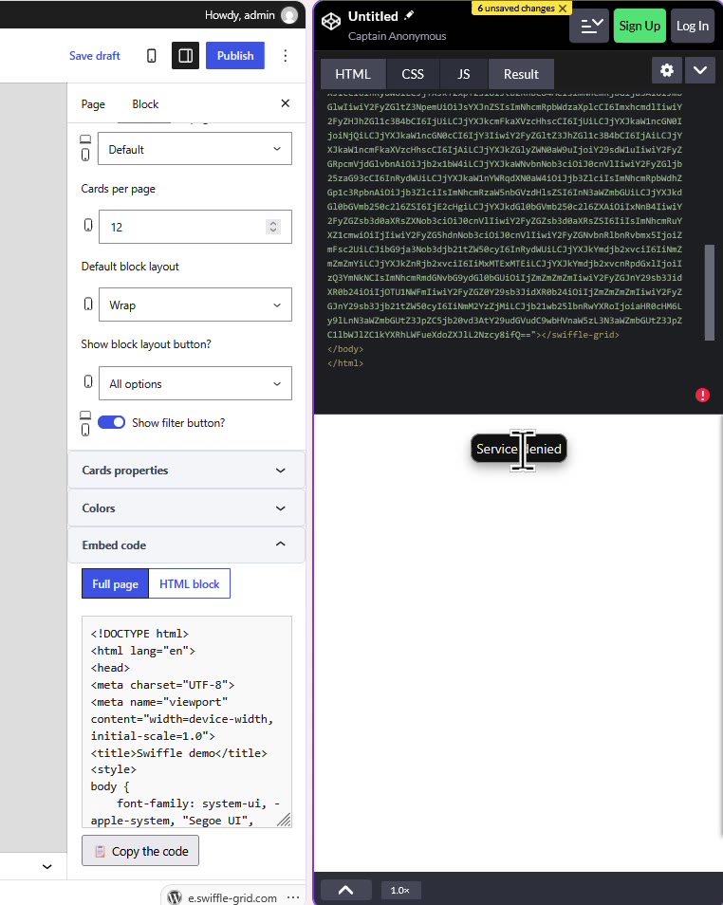This screenshot has width=723, height=905.
Task: Select Full page embed option
Action: (x=116, y=583)
